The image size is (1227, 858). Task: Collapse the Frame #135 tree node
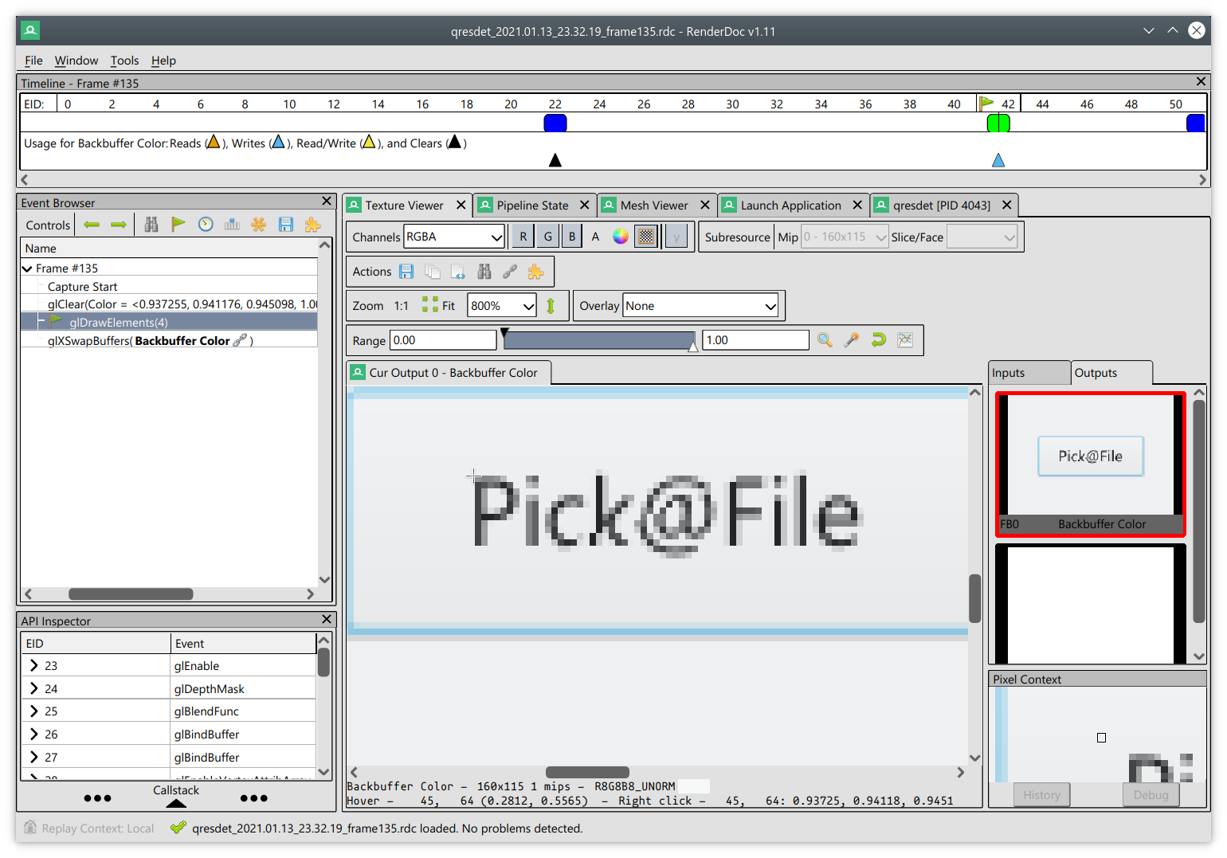point(27,268)
